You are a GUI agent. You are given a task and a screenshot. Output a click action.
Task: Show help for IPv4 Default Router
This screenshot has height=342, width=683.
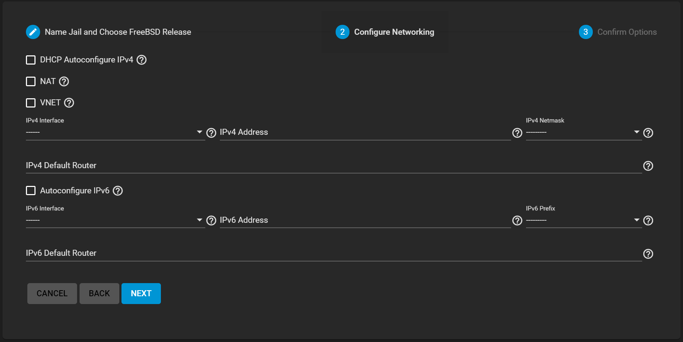[x=648, y=166]
